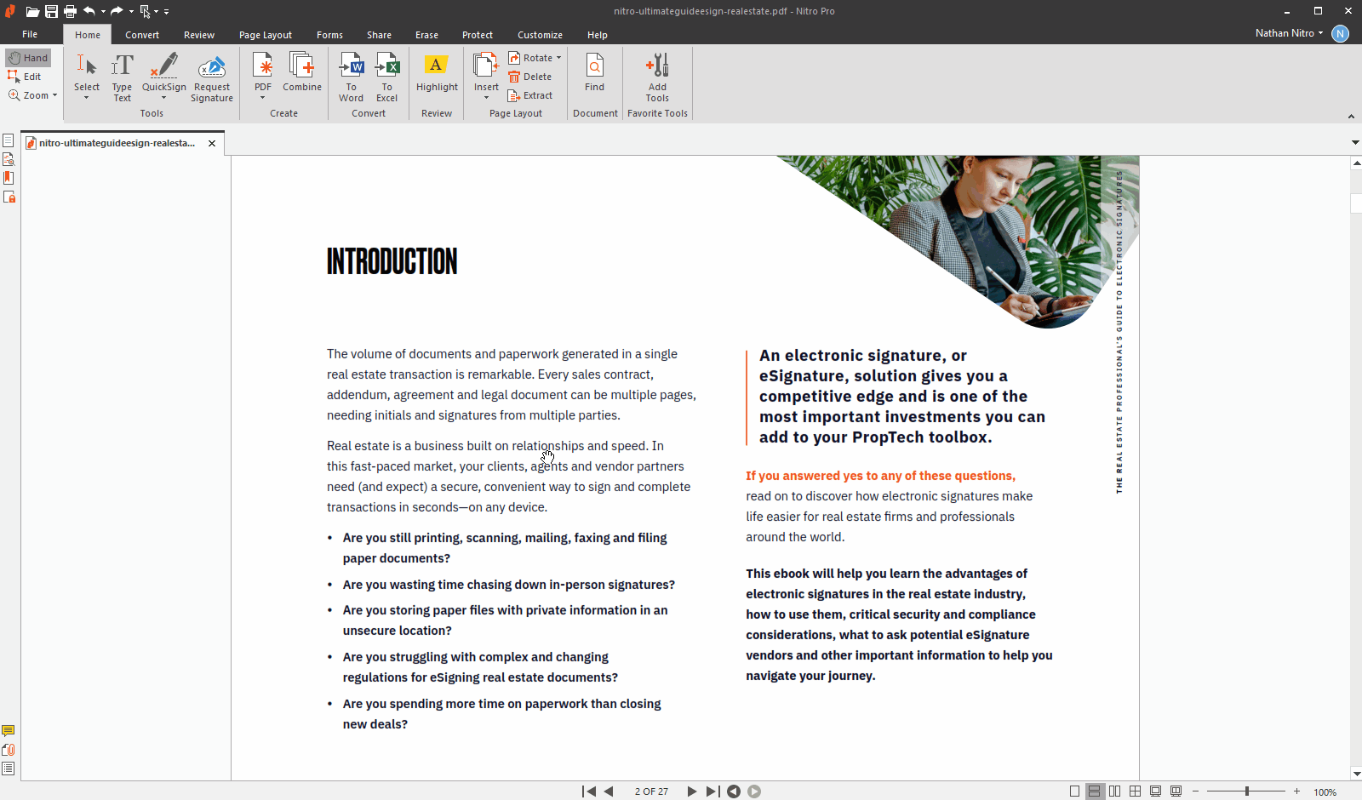Click the Extract pages button
Screen dimensions: 1362x800
[x=530, y=95]
